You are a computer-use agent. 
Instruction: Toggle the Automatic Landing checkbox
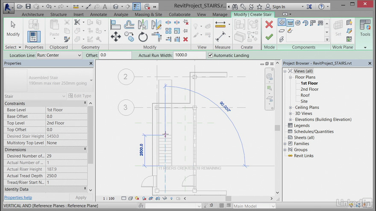[210, 55]
